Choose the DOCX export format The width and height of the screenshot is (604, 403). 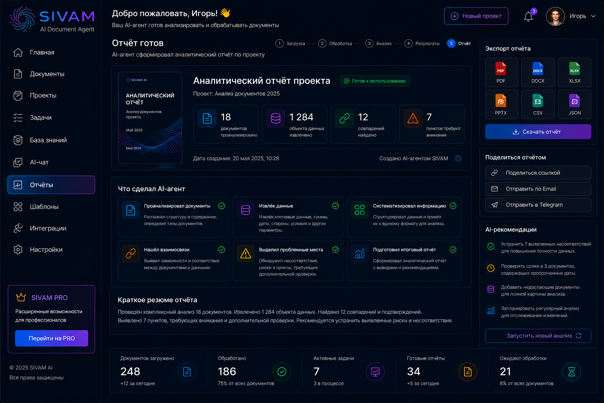[x=538, y=72]
